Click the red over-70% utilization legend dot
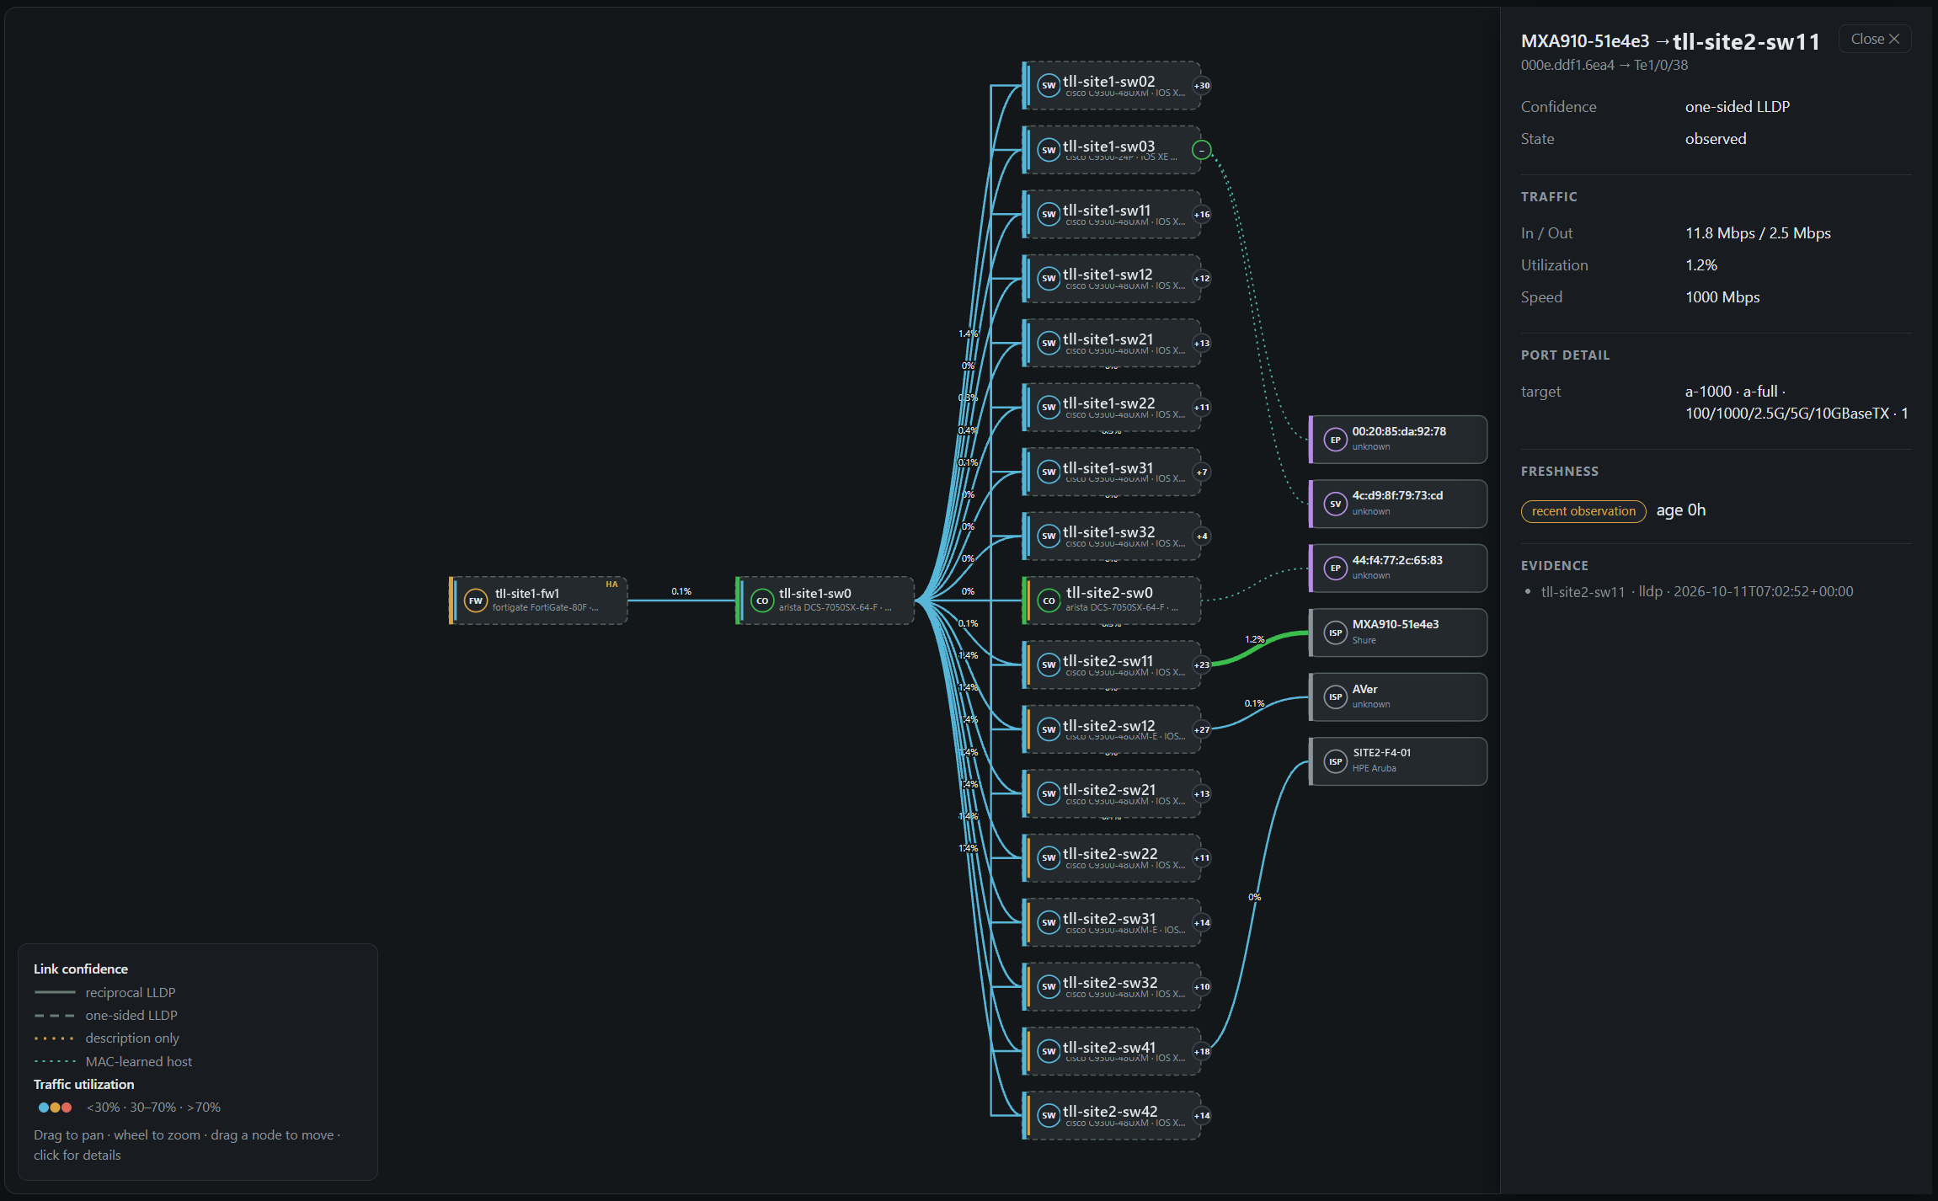The image size is (1938, 1201). (67, 1108)
